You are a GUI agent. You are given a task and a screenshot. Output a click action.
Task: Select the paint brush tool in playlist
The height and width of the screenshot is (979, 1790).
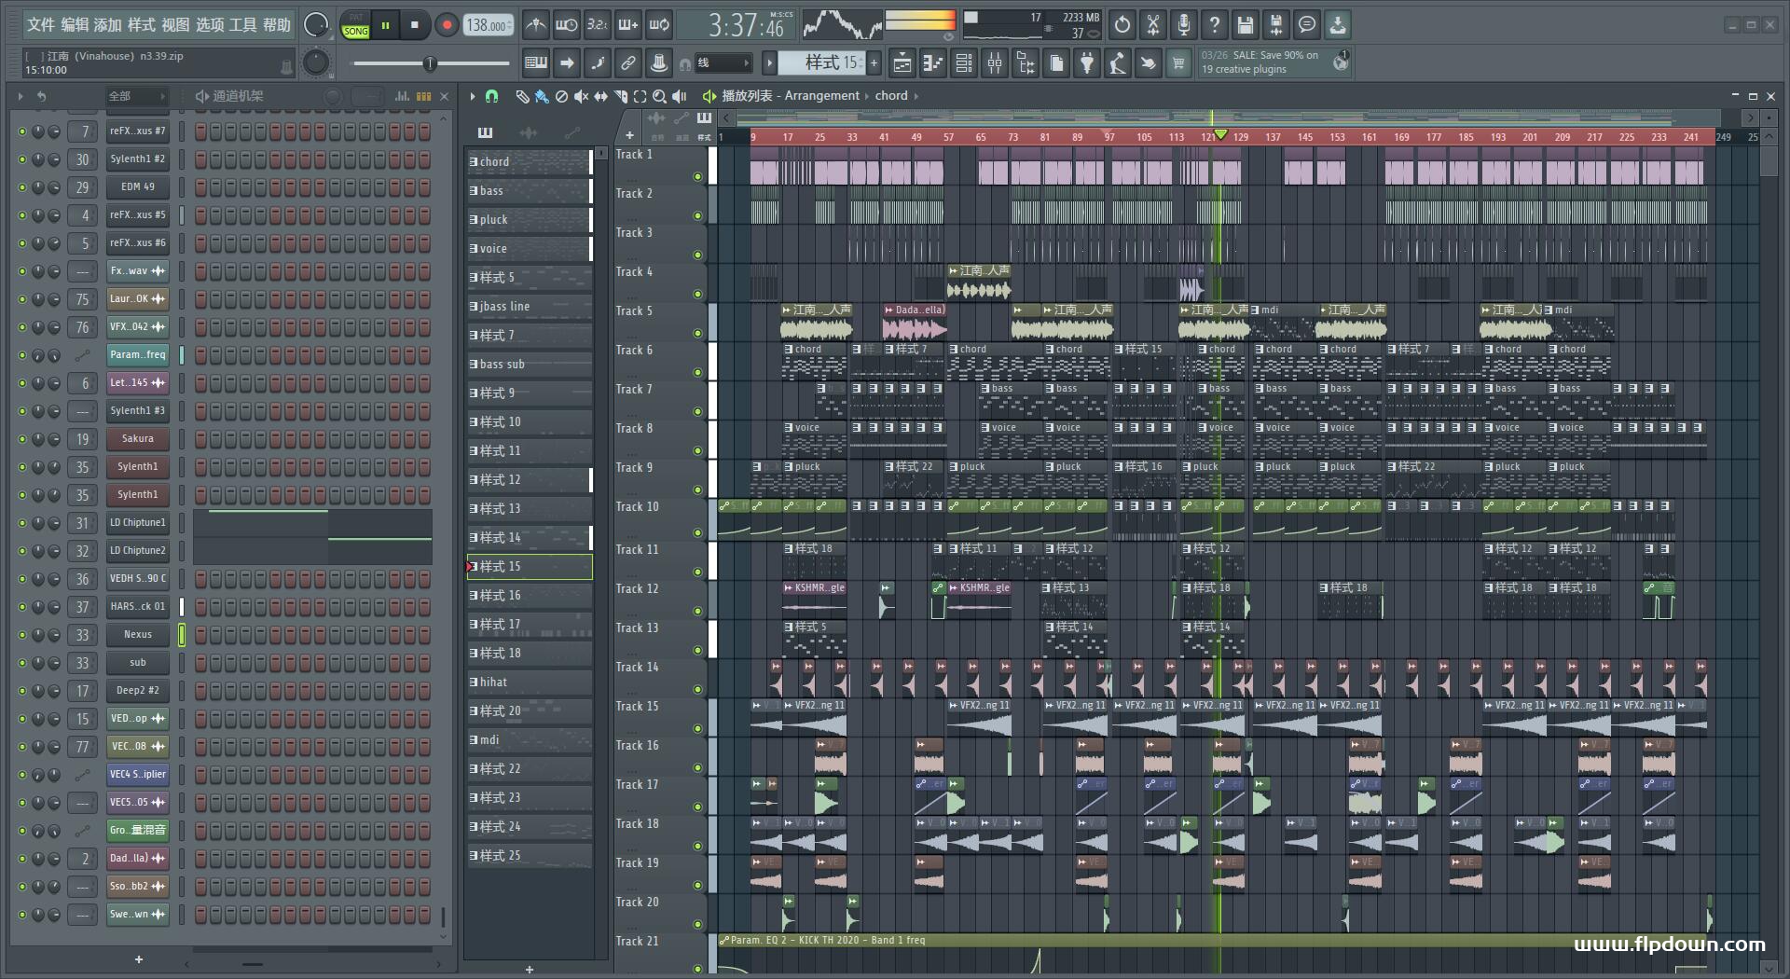(542, 96)
